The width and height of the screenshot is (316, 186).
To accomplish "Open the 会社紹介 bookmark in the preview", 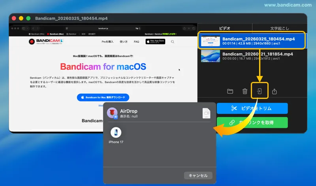I will pos(92,34).
